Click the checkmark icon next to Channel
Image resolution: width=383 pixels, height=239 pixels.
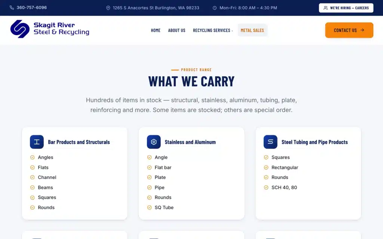coord(32,177)
